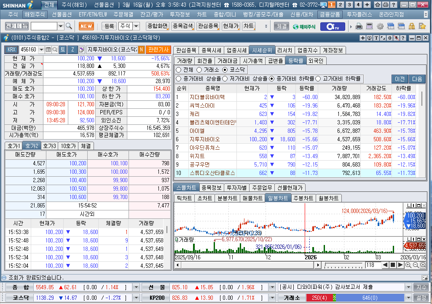Zoom out on the daily chart

coord(416,265)
